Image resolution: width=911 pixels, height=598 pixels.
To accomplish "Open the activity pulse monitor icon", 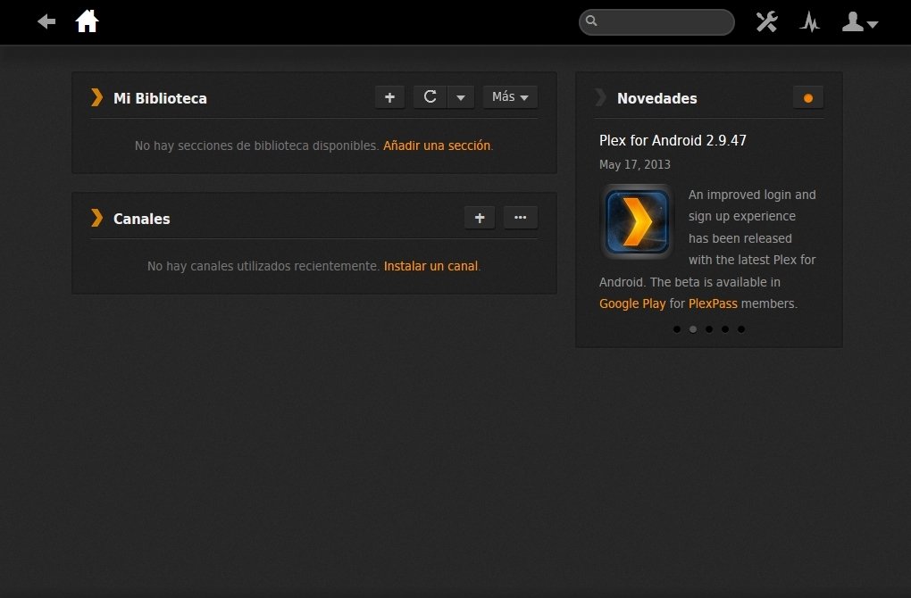I will pos(809,22).
